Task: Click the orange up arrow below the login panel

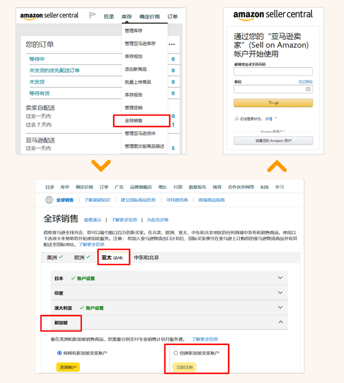Action: coord(277,165)
